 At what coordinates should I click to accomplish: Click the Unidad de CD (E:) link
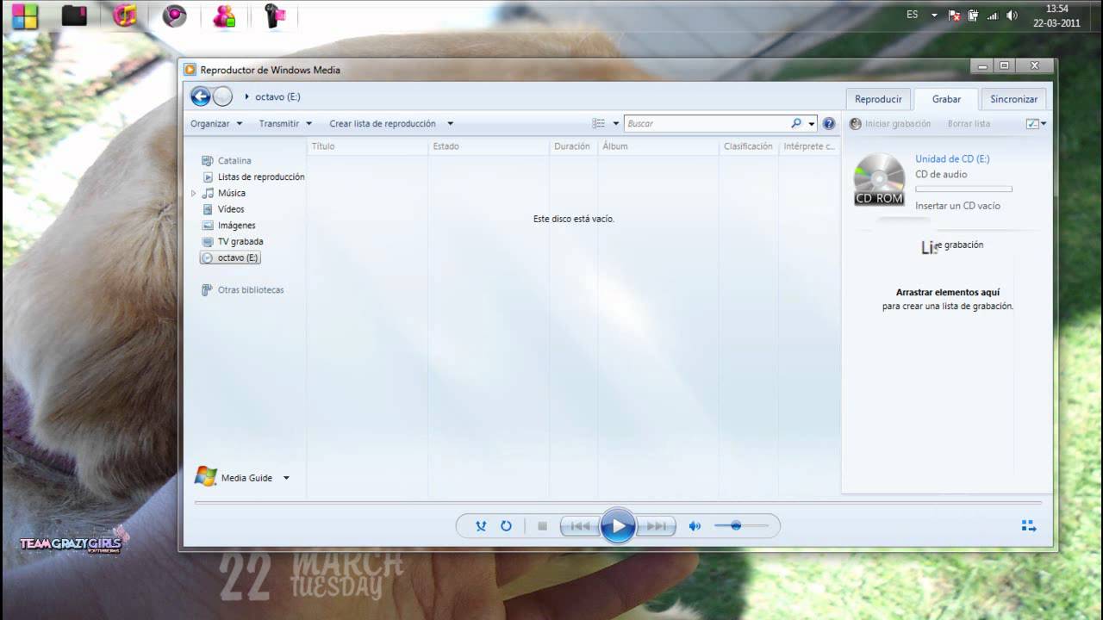pos(952,158)
